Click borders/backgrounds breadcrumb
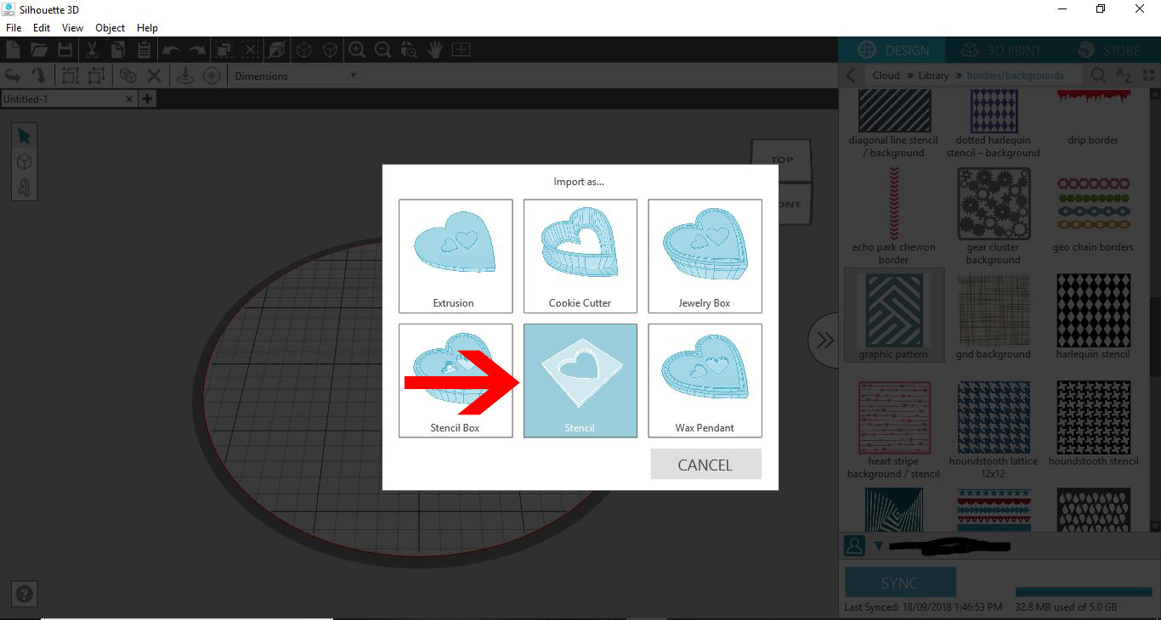Viewport: 1161px width, 620px height. pos(1015,76)
